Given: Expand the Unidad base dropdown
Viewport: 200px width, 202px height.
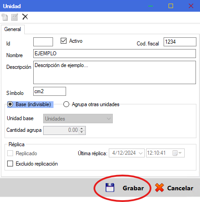Looking at the screenshot, I should click(x=78, y=119).
